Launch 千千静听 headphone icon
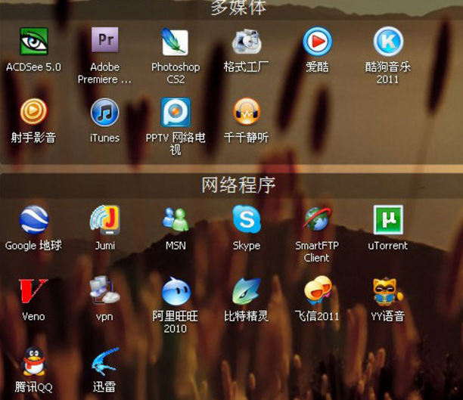Viewport: 463px width, 400px height. pos(247,112)
